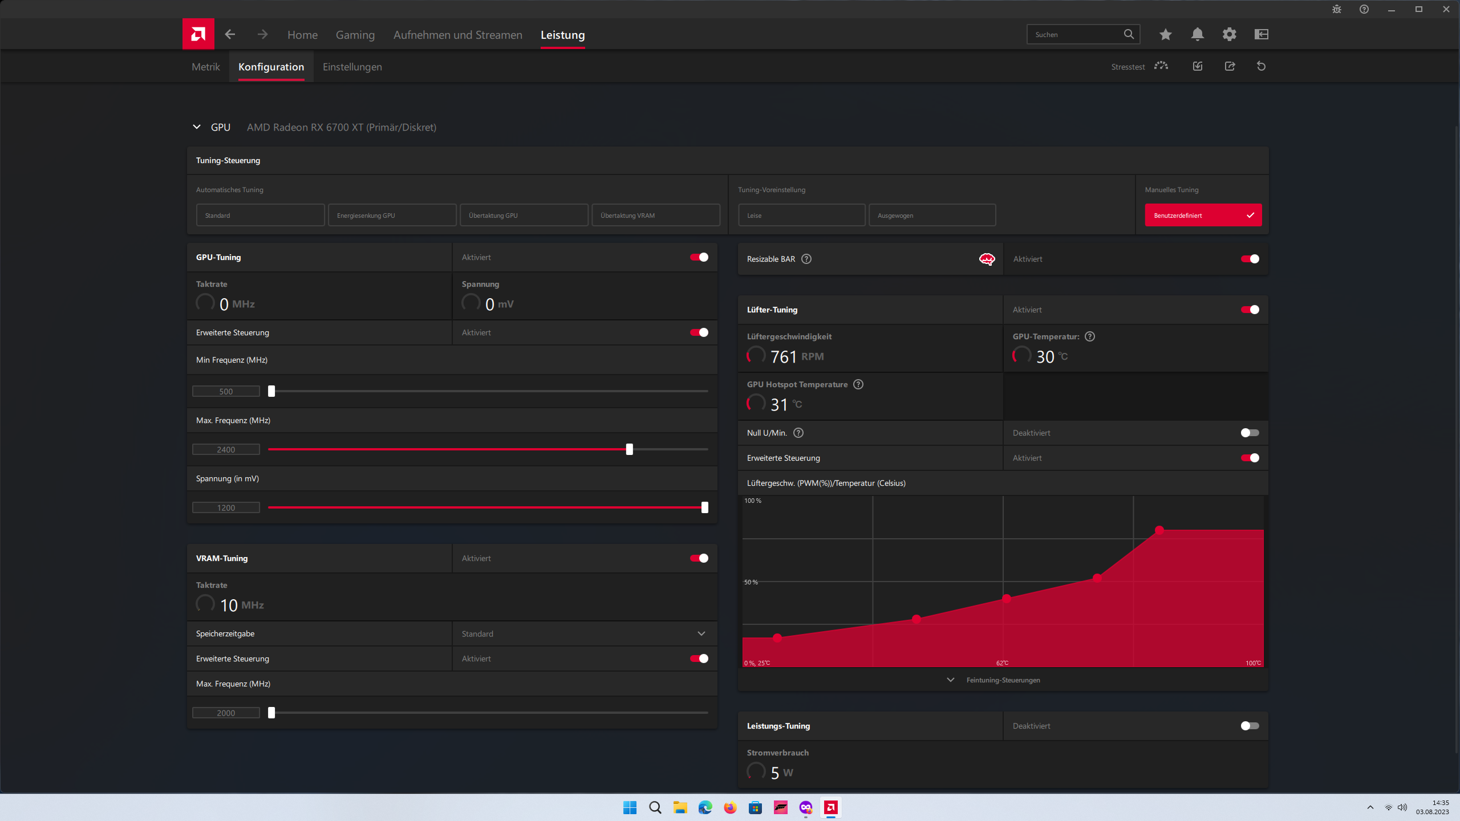1460x821 pixels.
Task: Reset tuning with the restore icon
Action: (x=1261, y=66)
